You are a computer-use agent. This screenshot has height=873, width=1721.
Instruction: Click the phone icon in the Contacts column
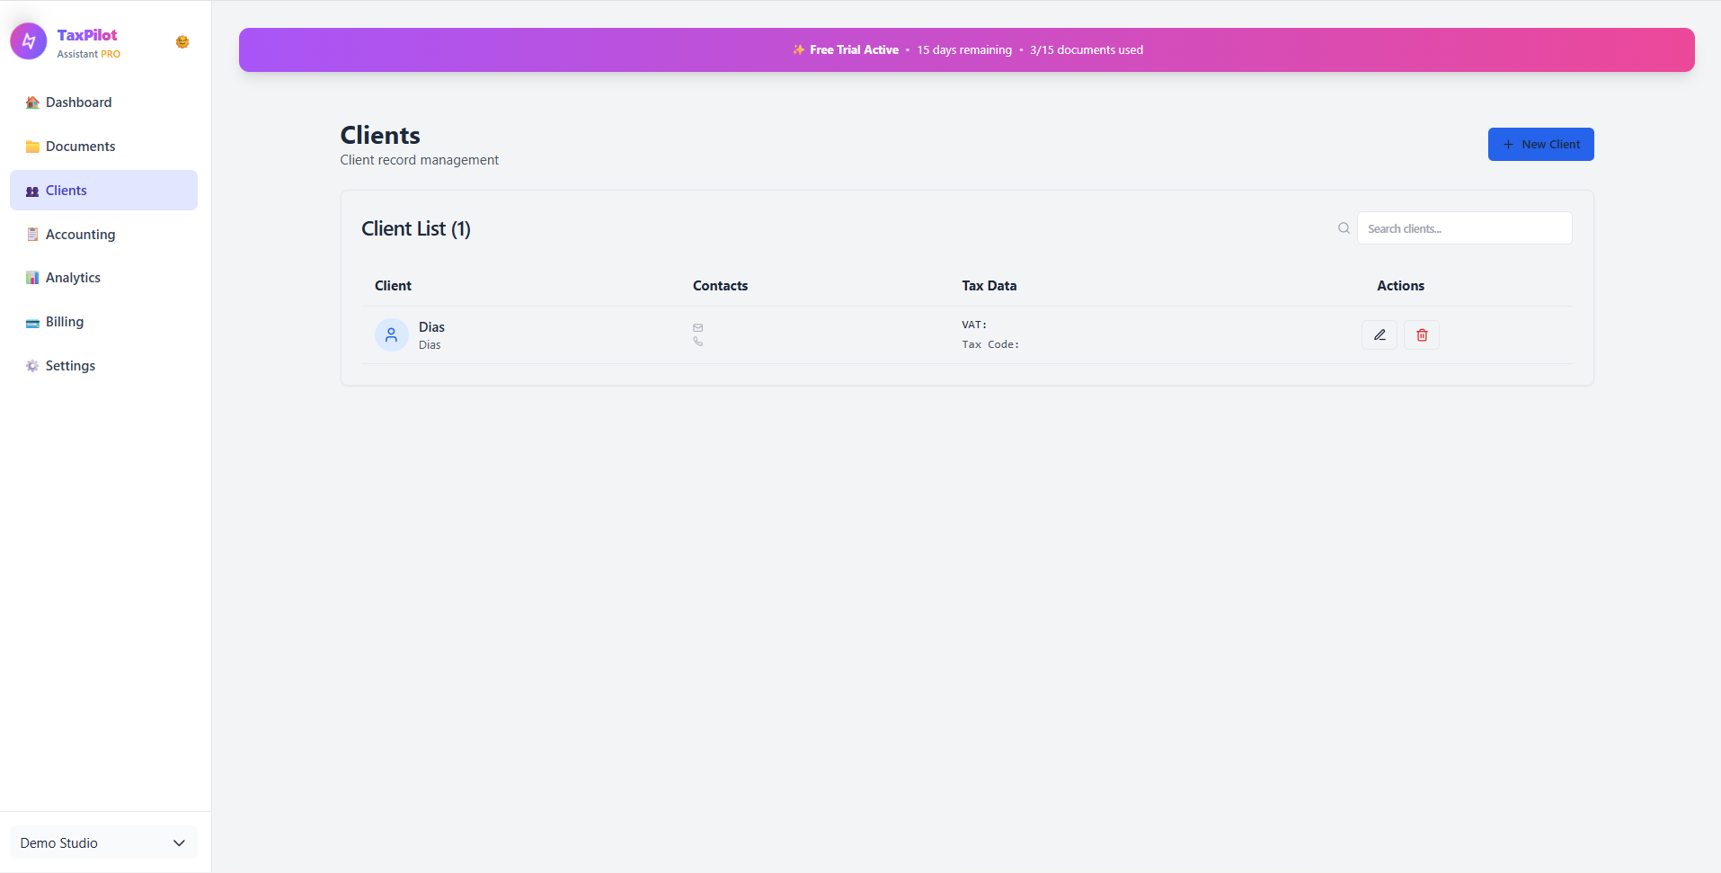pos(698,342)
